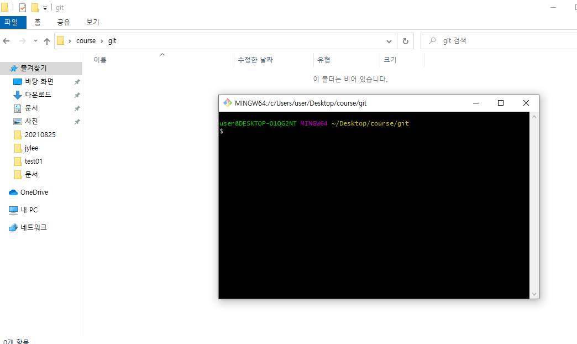Go up one folder level arrow
Viewport: 577px width, 344px height.
pos(47,41)
